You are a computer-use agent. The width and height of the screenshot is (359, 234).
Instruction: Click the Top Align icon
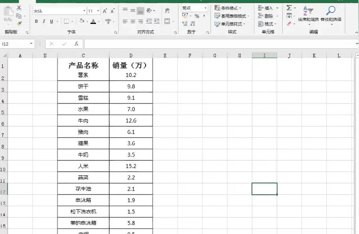tap(125, 10)
